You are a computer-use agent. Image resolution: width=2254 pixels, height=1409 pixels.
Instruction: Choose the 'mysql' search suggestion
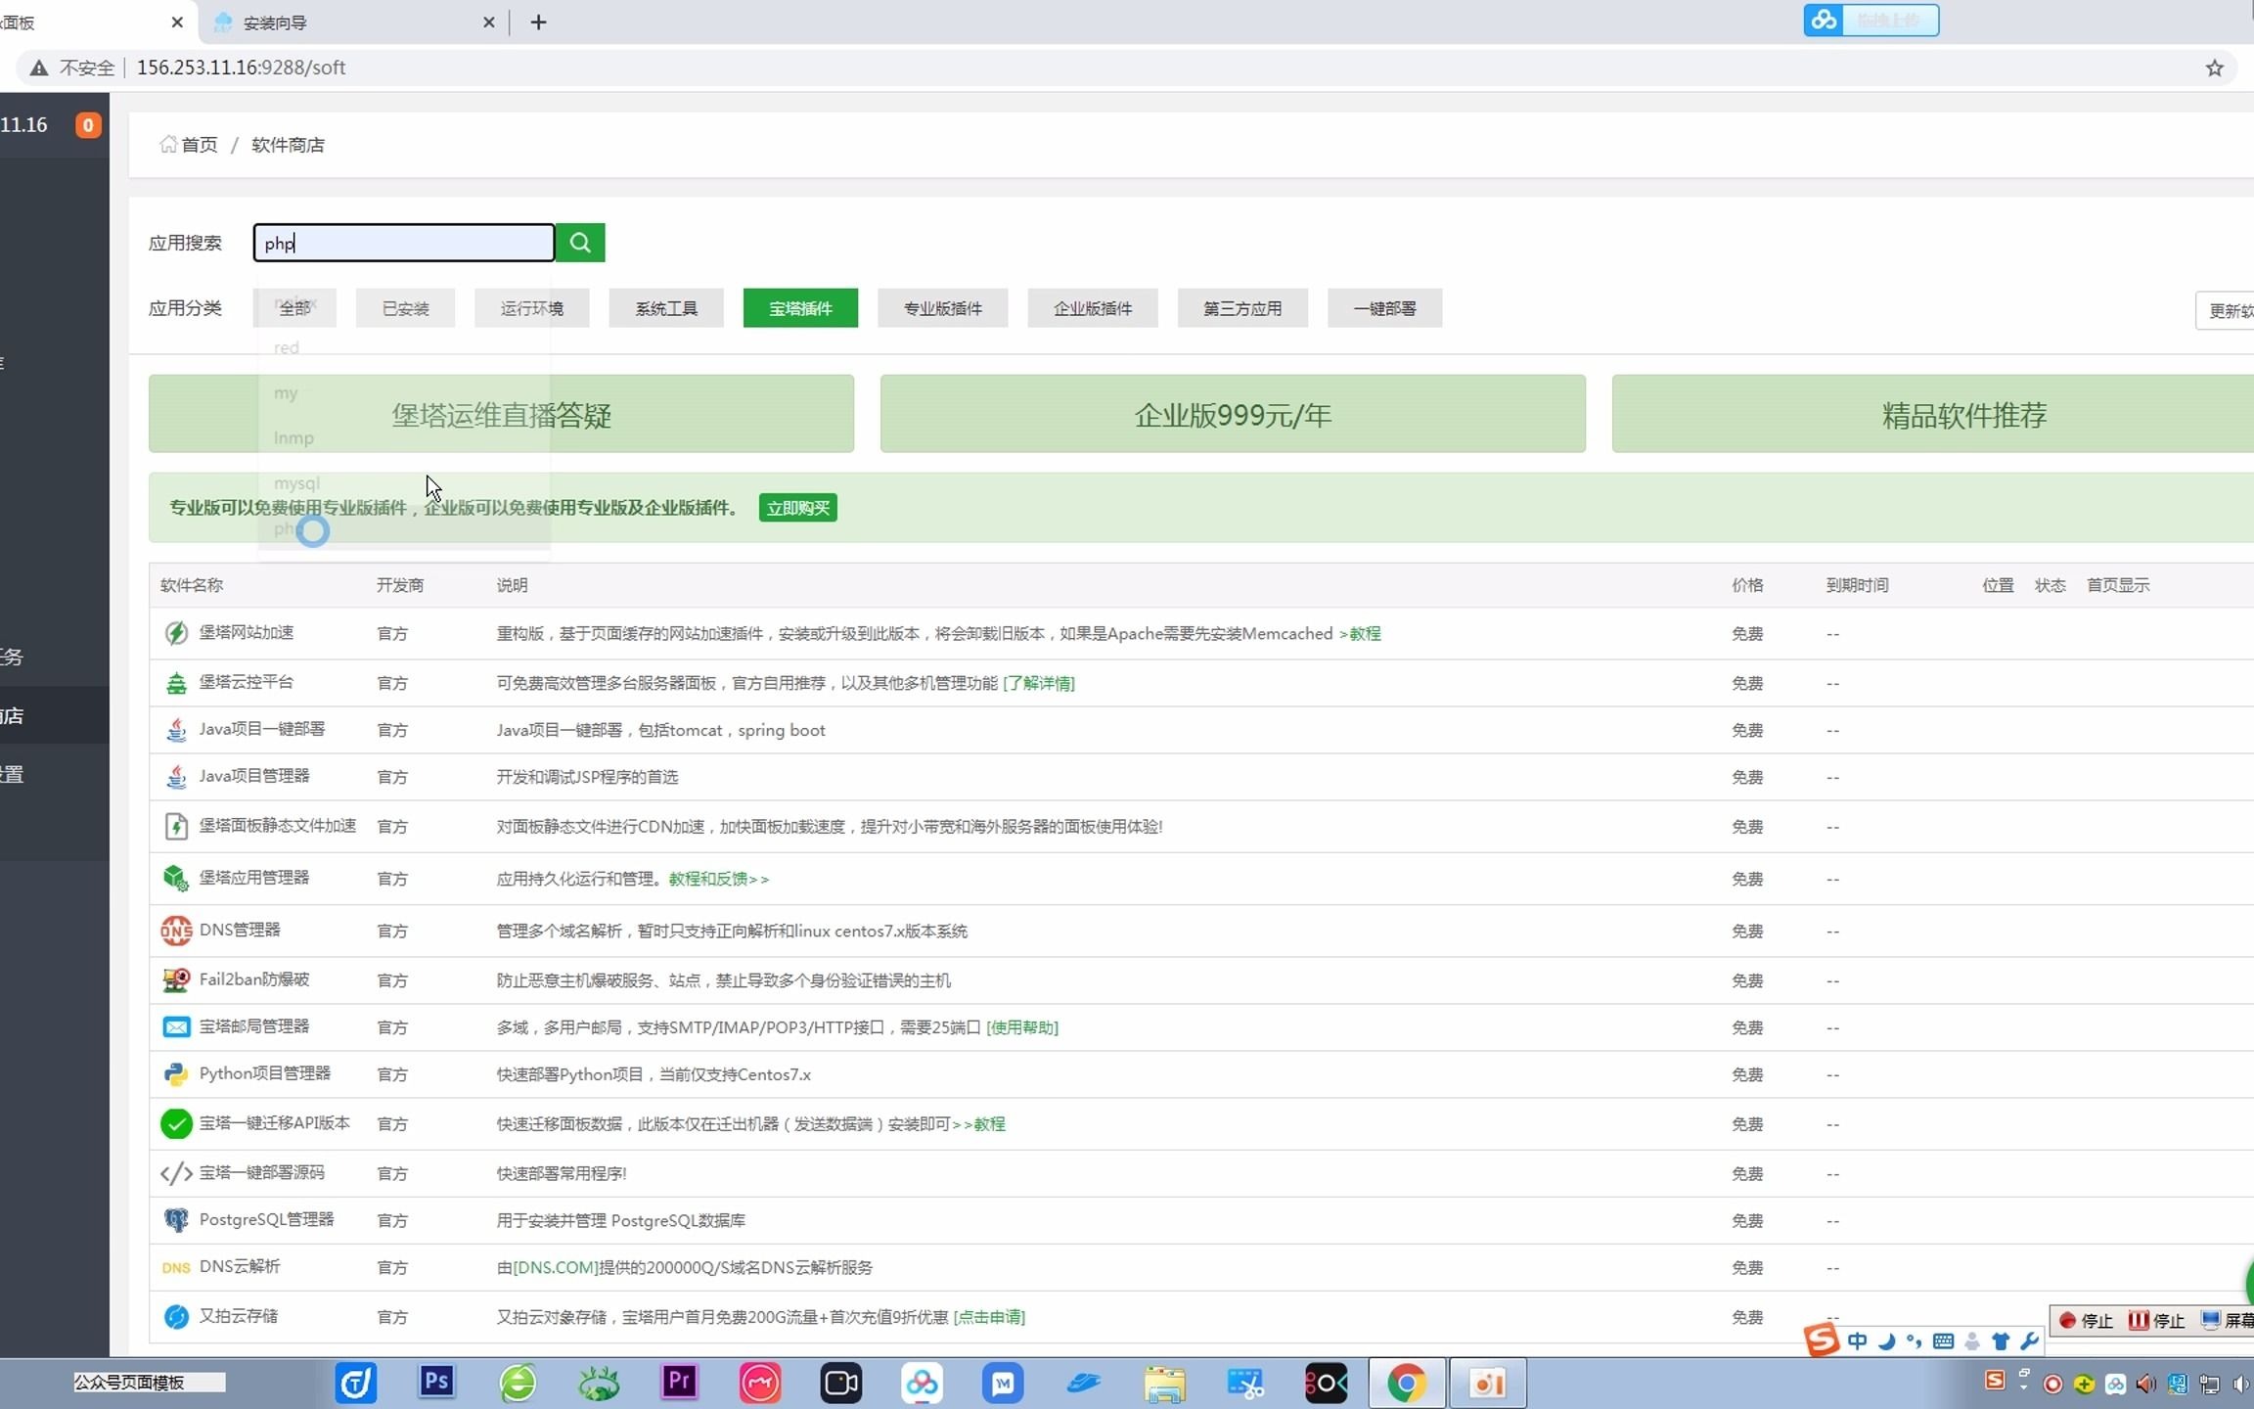[x=404, y=483]
